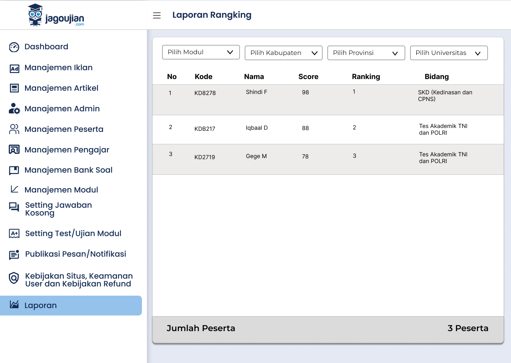Click the name Shindi F
The width and height of the screenshot is (511, 363).
(x=257, y=92)
